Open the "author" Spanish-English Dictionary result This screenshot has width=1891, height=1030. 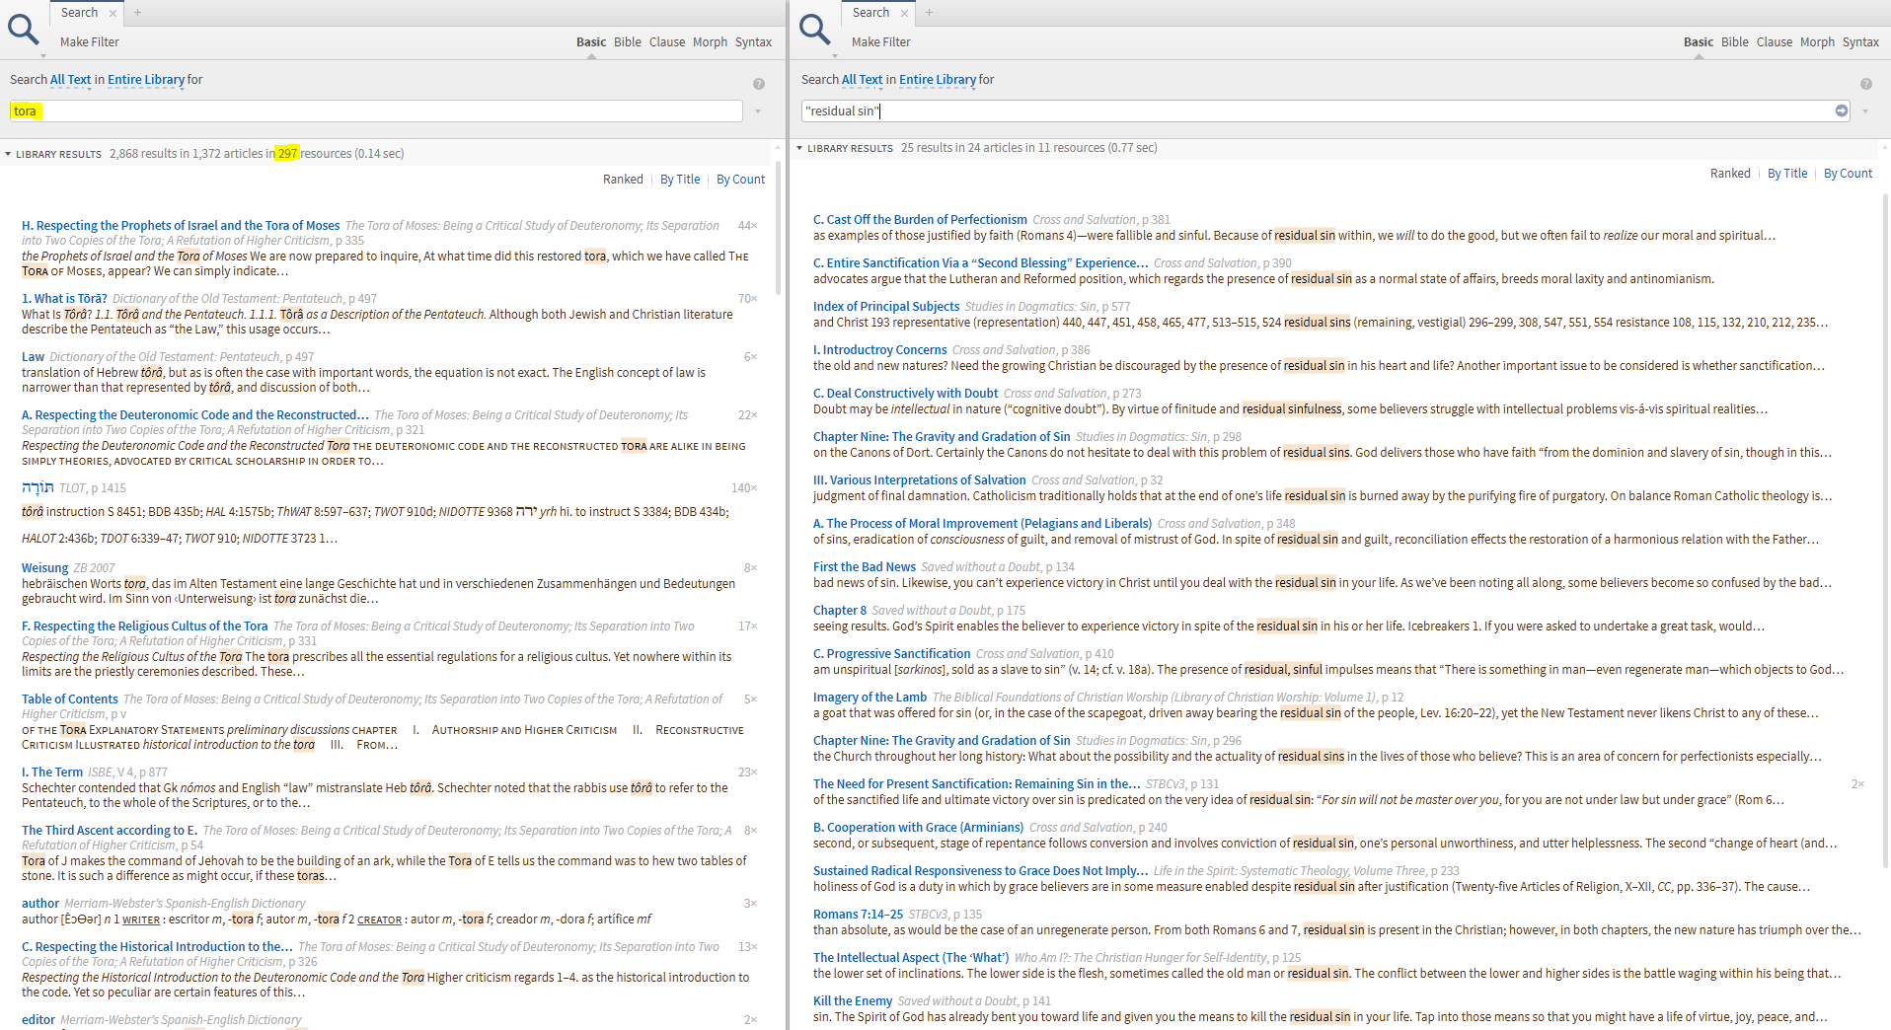(x=40, y=904)
